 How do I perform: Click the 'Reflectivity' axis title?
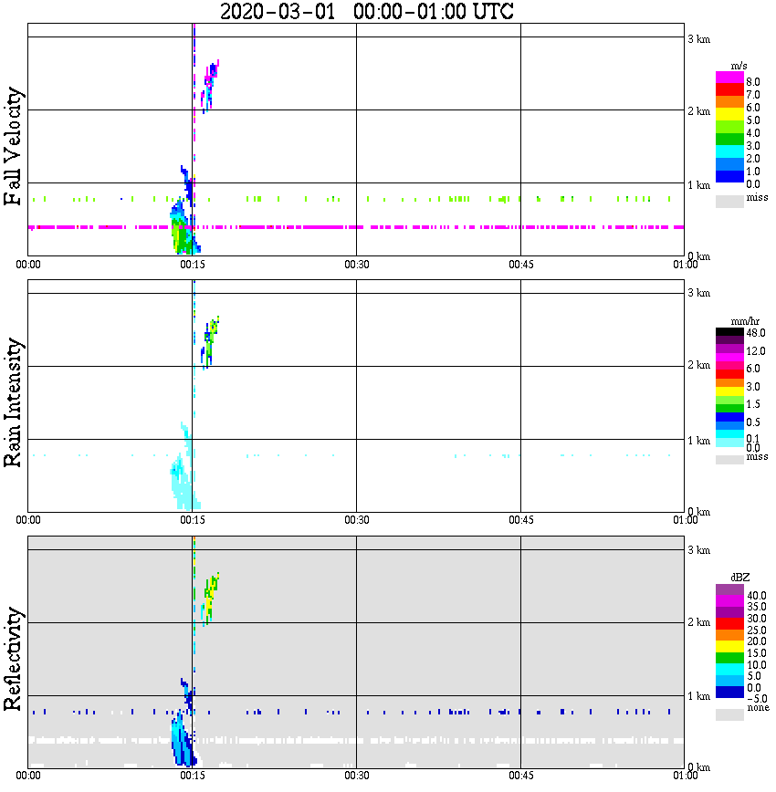13,659
